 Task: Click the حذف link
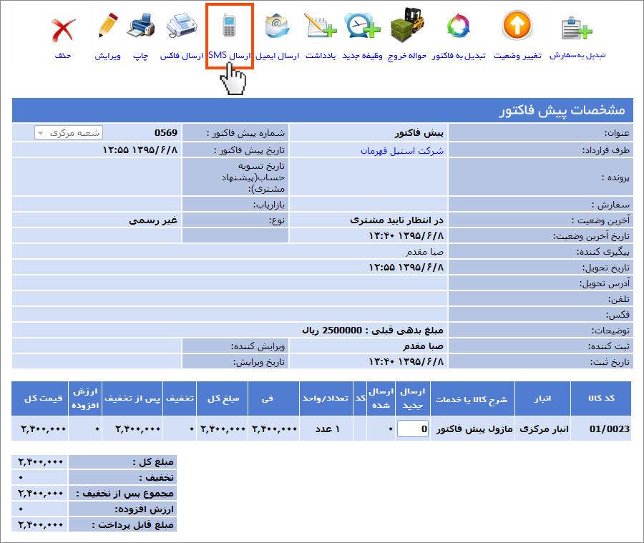63,56
